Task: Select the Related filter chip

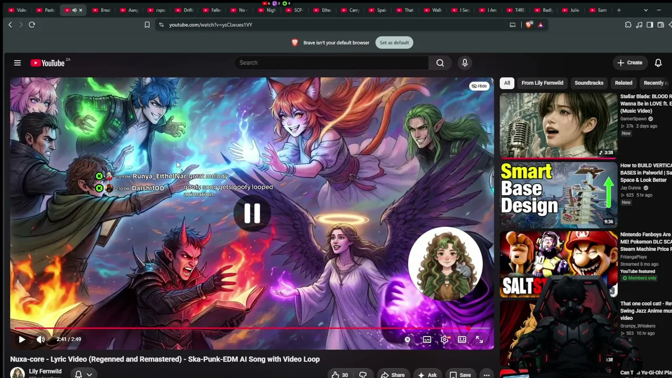Action: click(624, 83)
